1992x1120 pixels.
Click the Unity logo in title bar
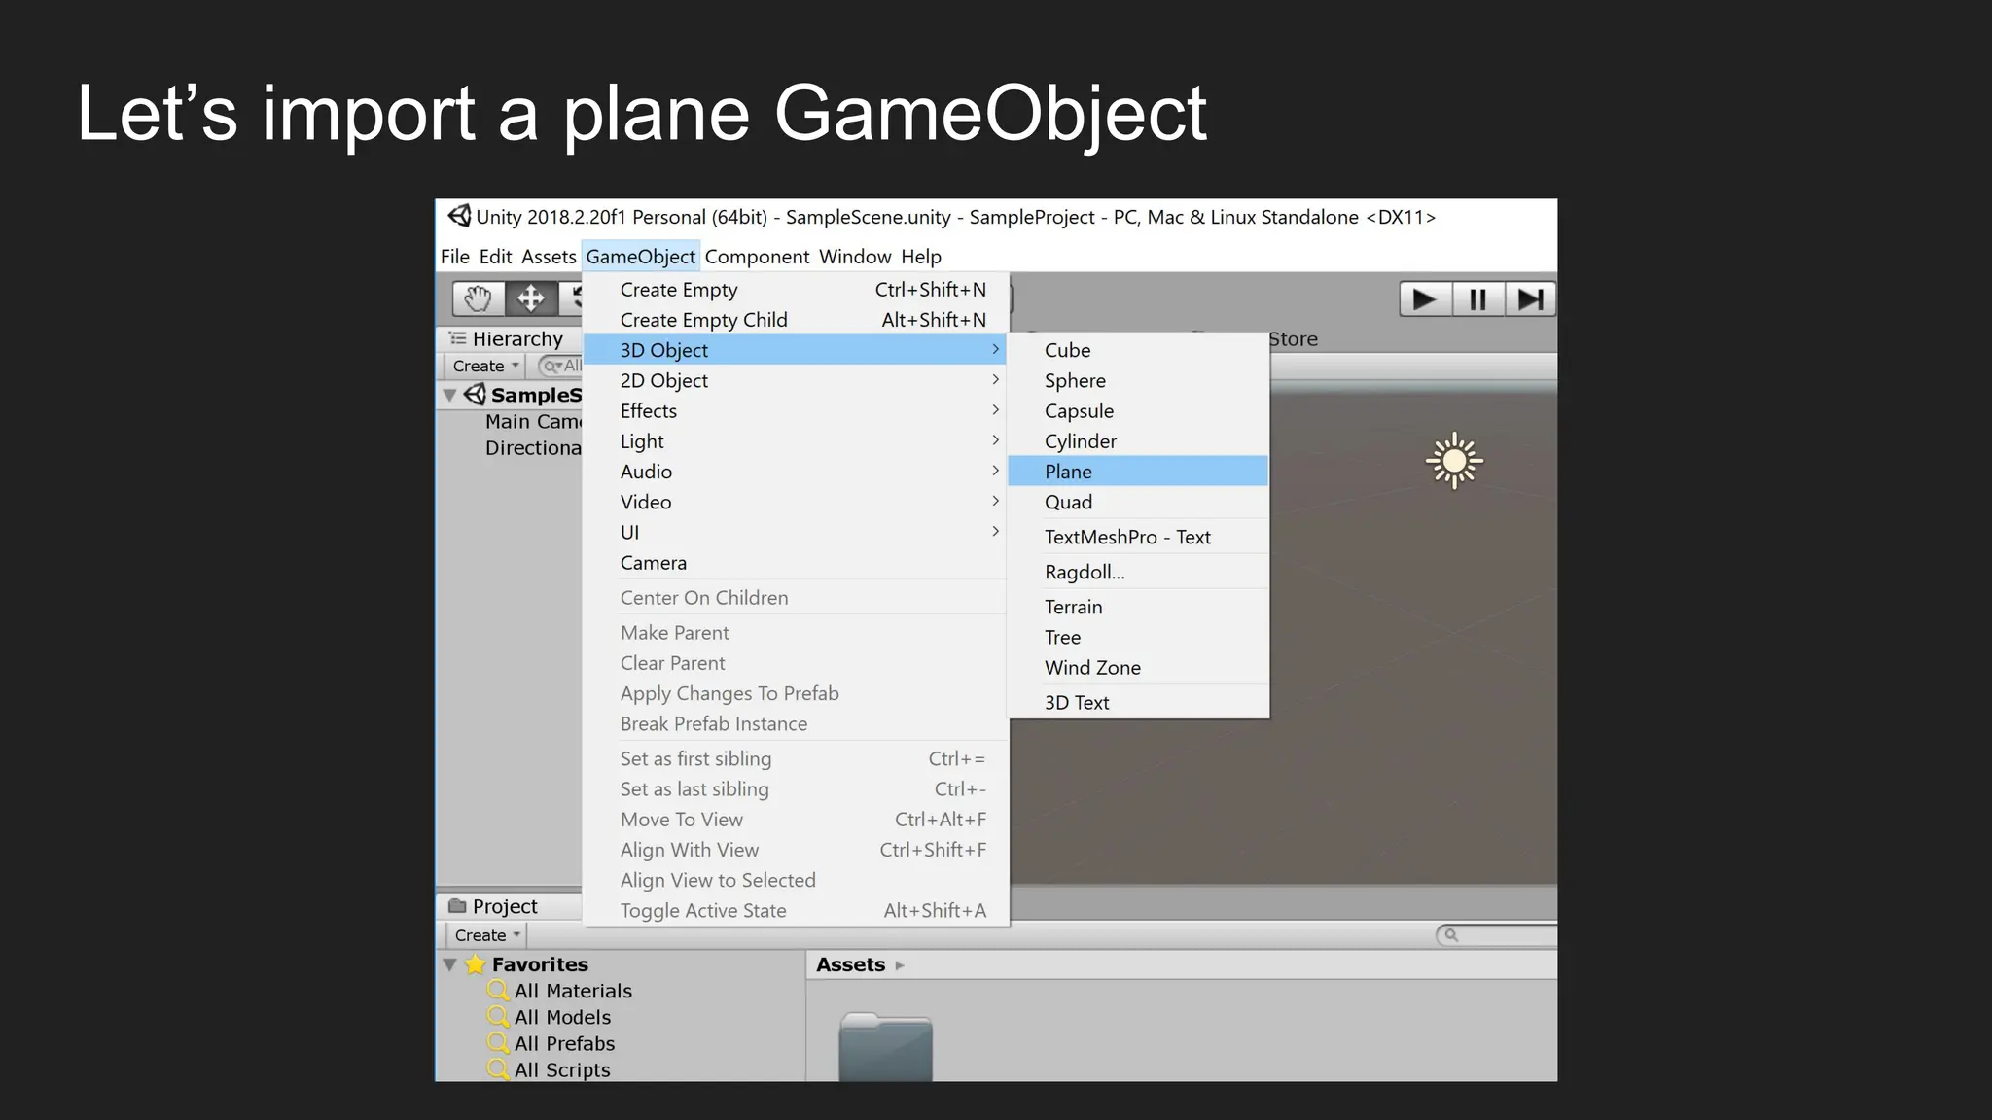point(459,216)
